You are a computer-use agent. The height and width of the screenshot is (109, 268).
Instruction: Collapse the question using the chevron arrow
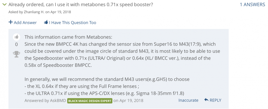pos(4,5)
